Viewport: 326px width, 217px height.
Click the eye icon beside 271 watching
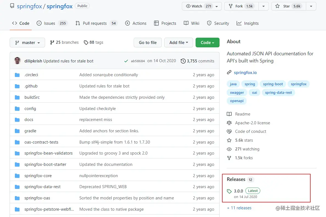point(229,149)
